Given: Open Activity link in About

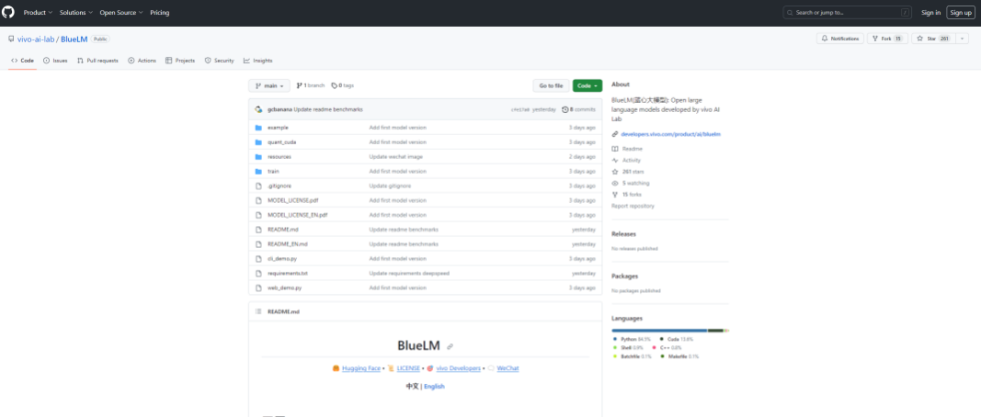Looking at the screenshot, I should click(x=626, y=160).
